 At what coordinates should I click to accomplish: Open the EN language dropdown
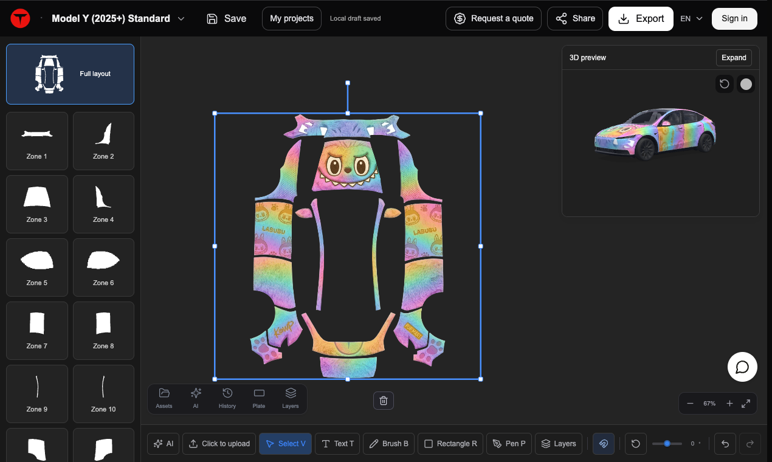click(691, 19)
